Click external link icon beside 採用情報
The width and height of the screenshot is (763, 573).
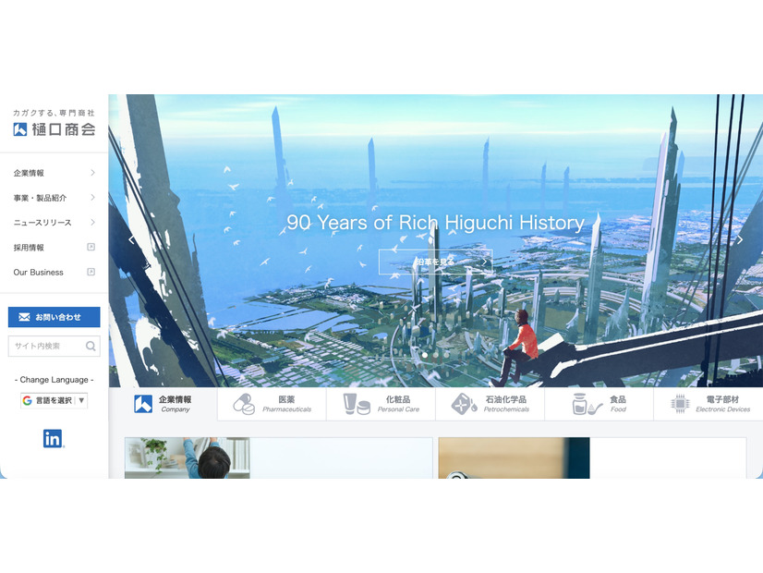(x=91, y=247)
